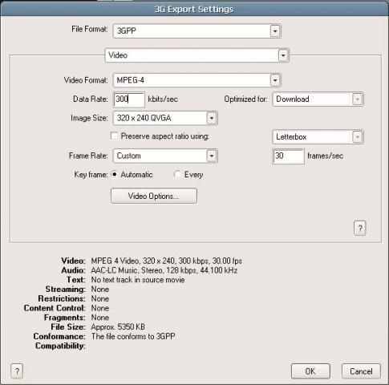The image size is (389, 385).
Task: Open the Video section selector dropdown
Action: click(197, 55)
